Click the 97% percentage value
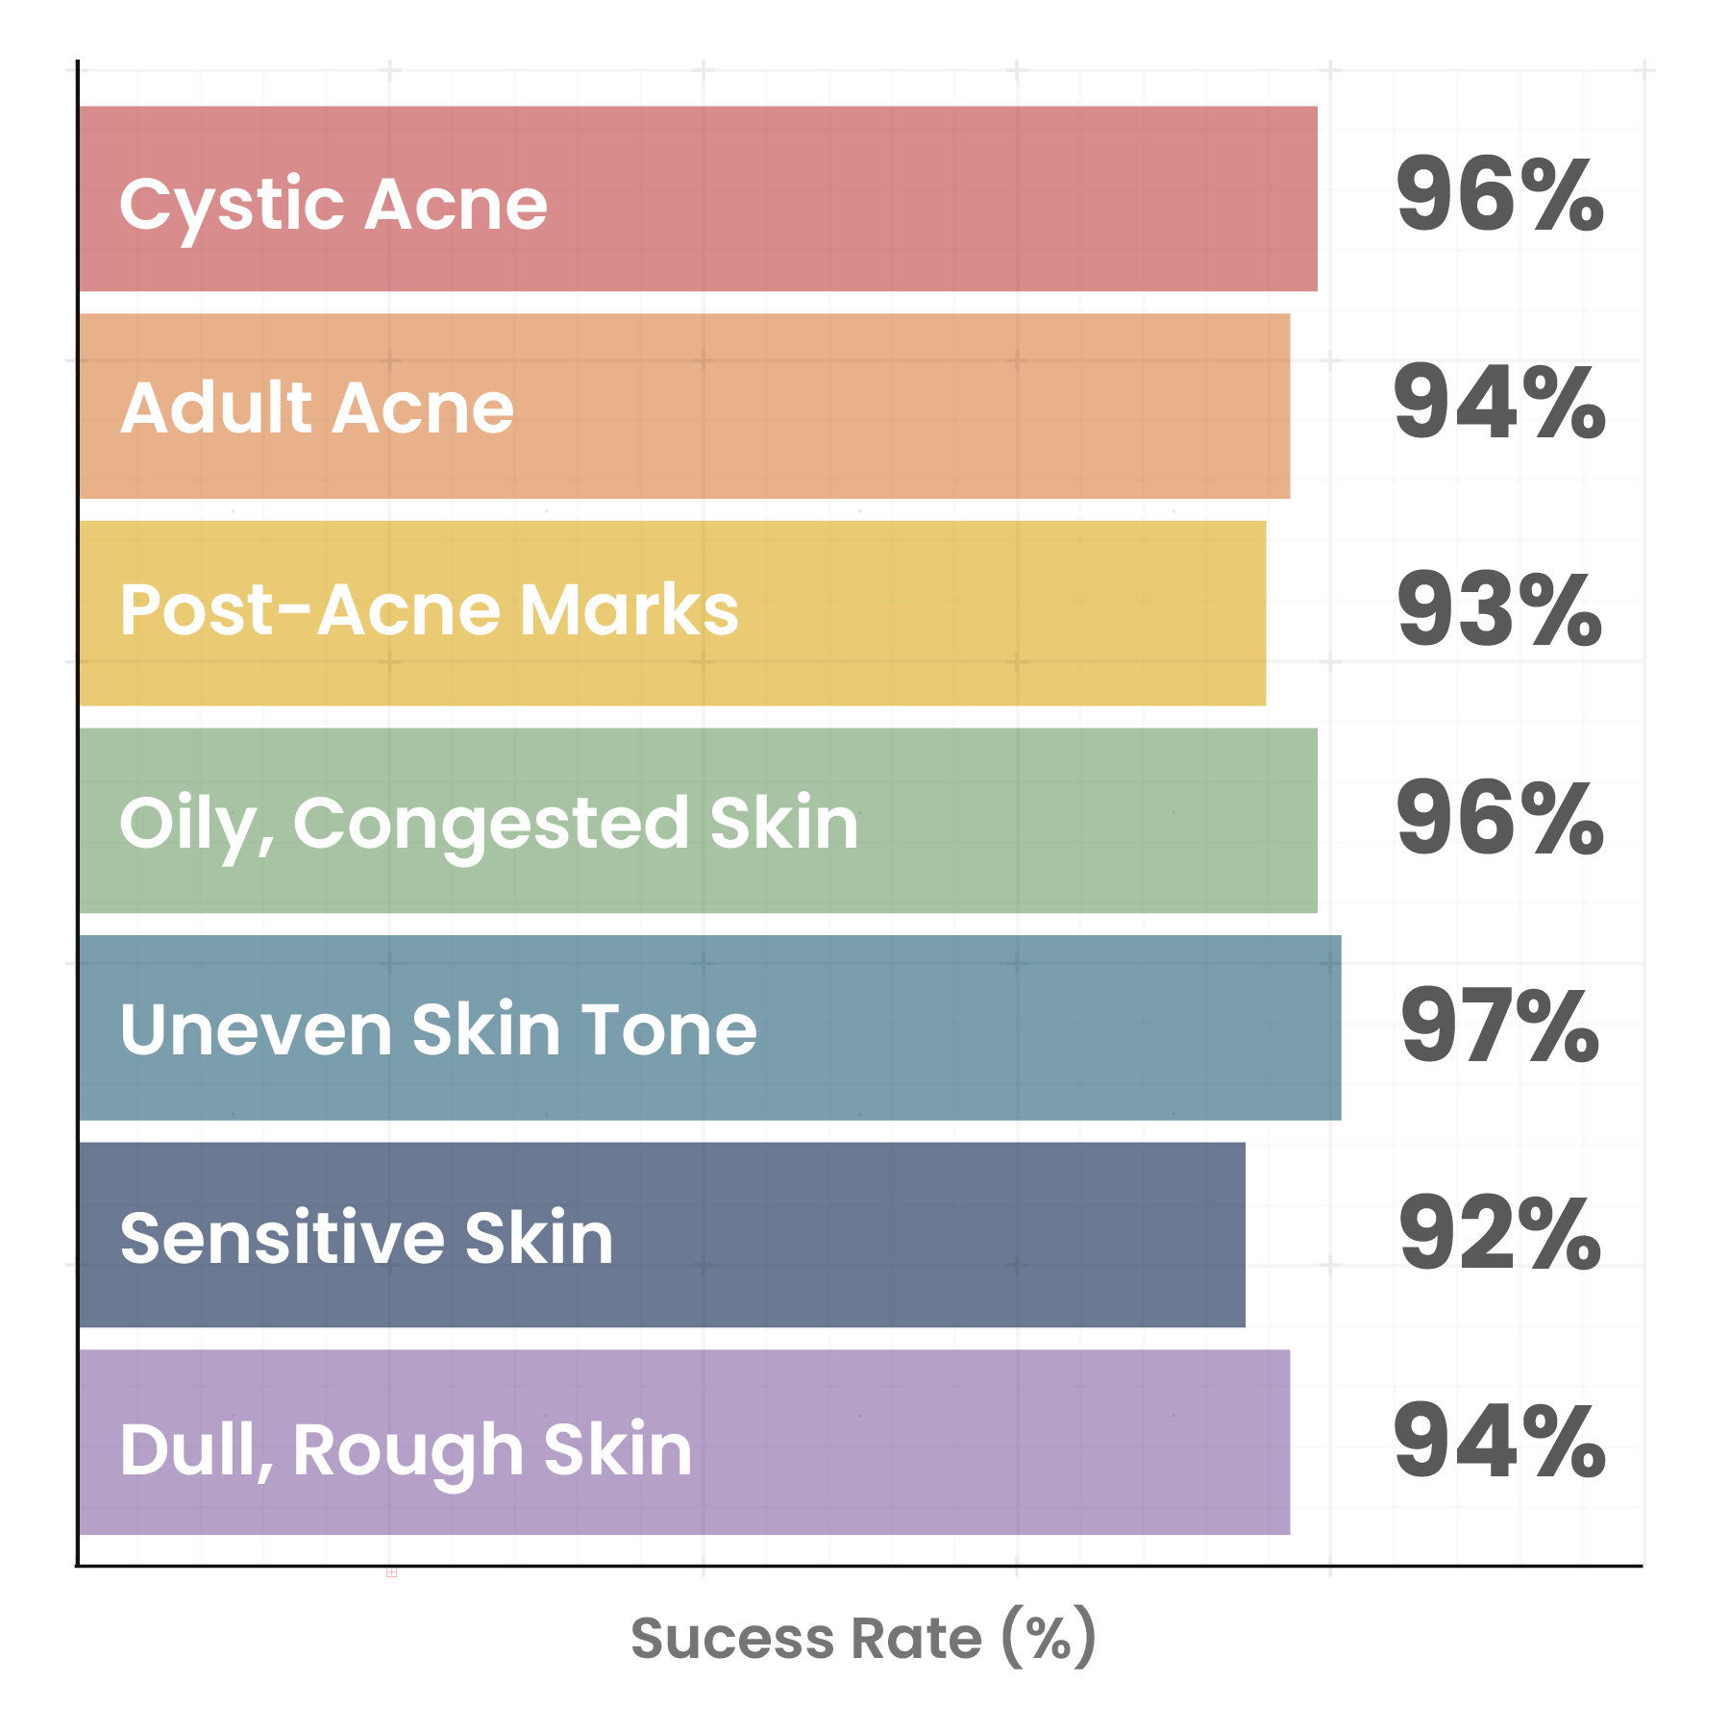The width and height of the screenshot is (1730, 1731). click(1499, 1026)
